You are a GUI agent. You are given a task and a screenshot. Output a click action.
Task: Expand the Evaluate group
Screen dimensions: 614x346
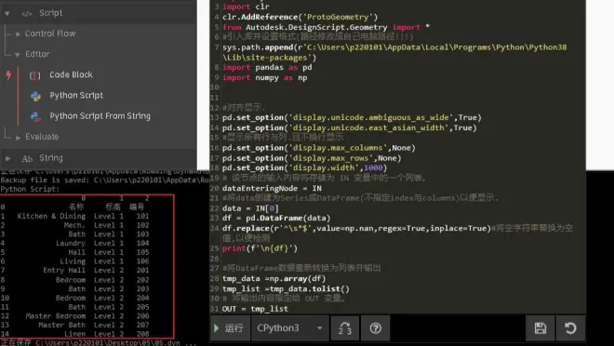click(18, 138)
